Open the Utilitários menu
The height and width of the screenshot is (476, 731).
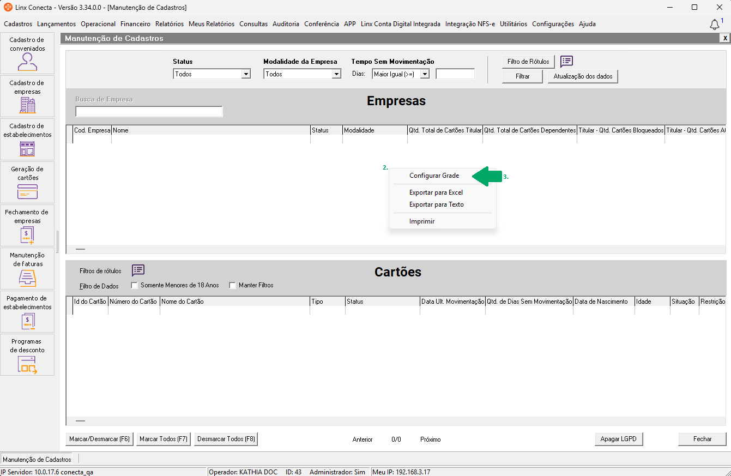pyautogui.click(x=513, y=24)
